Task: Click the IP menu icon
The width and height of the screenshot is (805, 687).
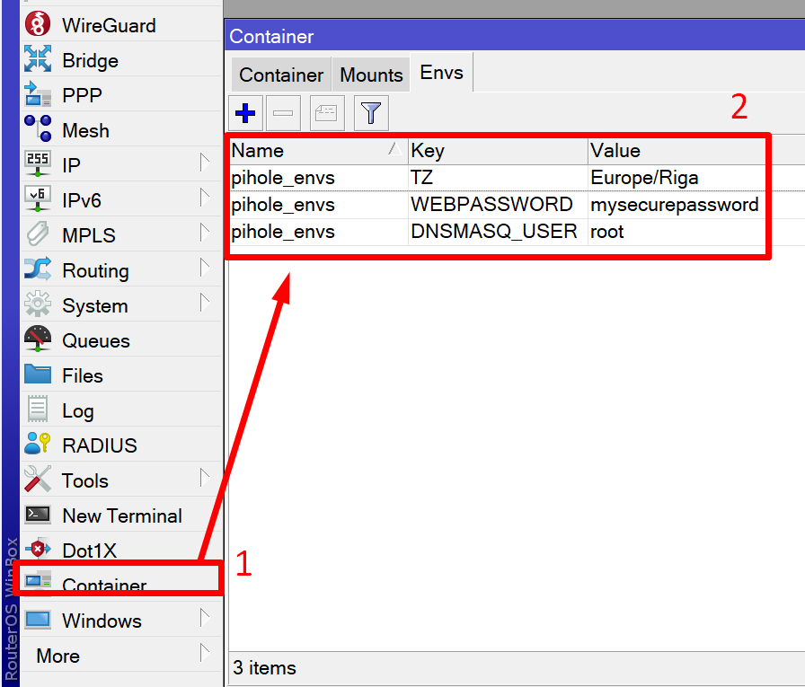Action: (38, 164)
